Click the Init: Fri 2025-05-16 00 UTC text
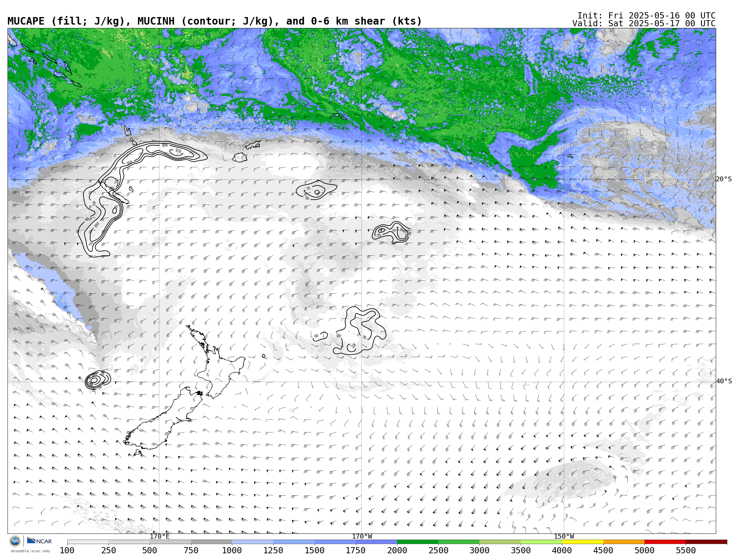Viewport: 738px width, 555px height. [646, 16]
